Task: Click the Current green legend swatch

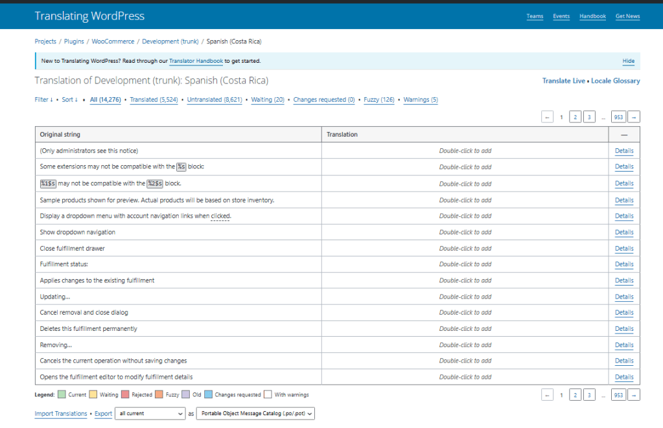Action: tap(62, 394)
